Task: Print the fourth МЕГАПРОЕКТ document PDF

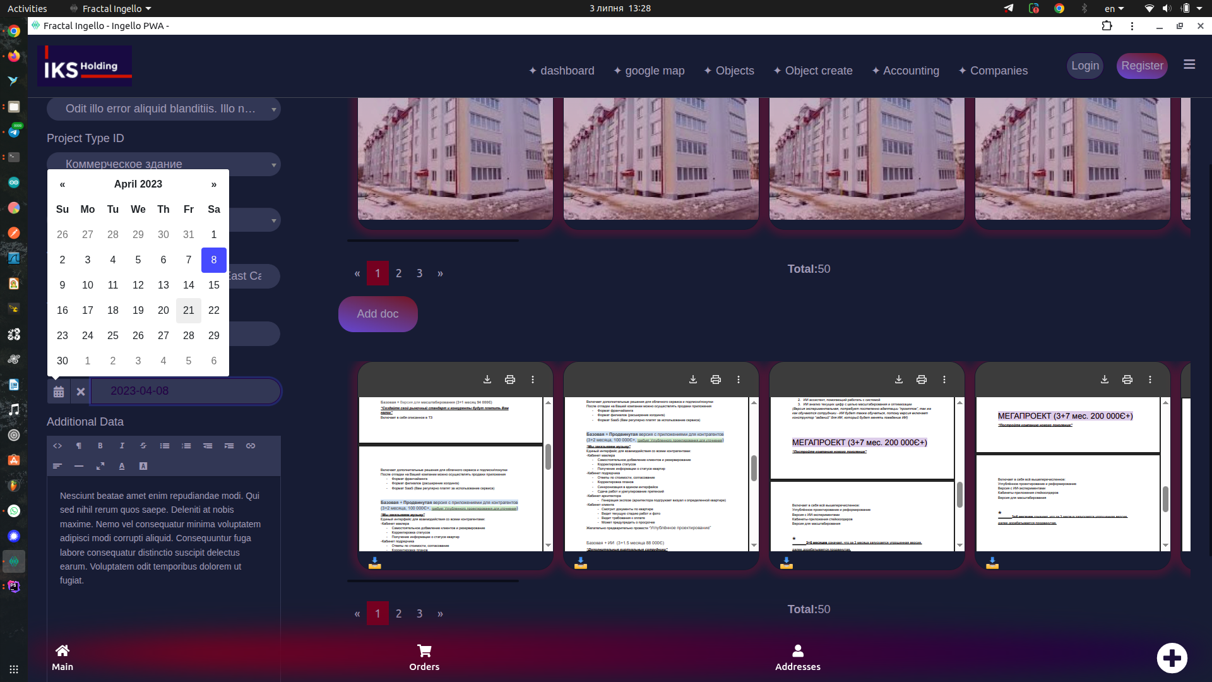Action: click(x=1127, y=380)
